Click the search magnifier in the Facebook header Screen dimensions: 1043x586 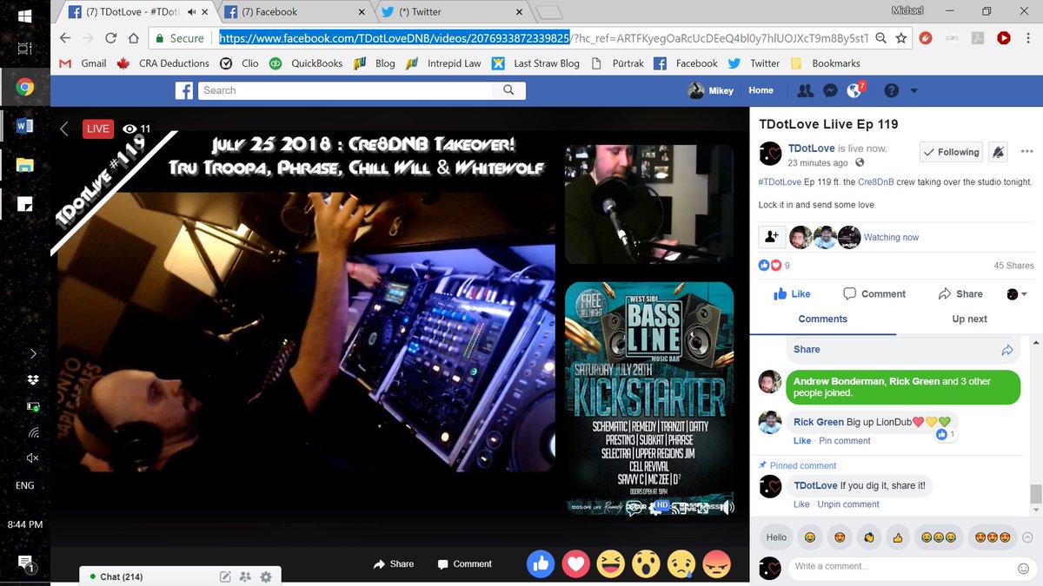click(x=508, y=90)
